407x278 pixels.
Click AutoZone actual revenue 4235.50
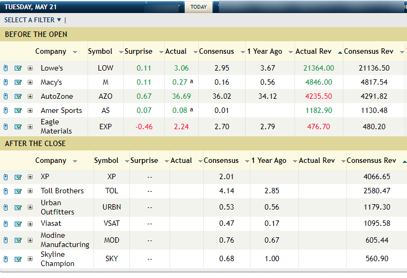pos(318,96)
